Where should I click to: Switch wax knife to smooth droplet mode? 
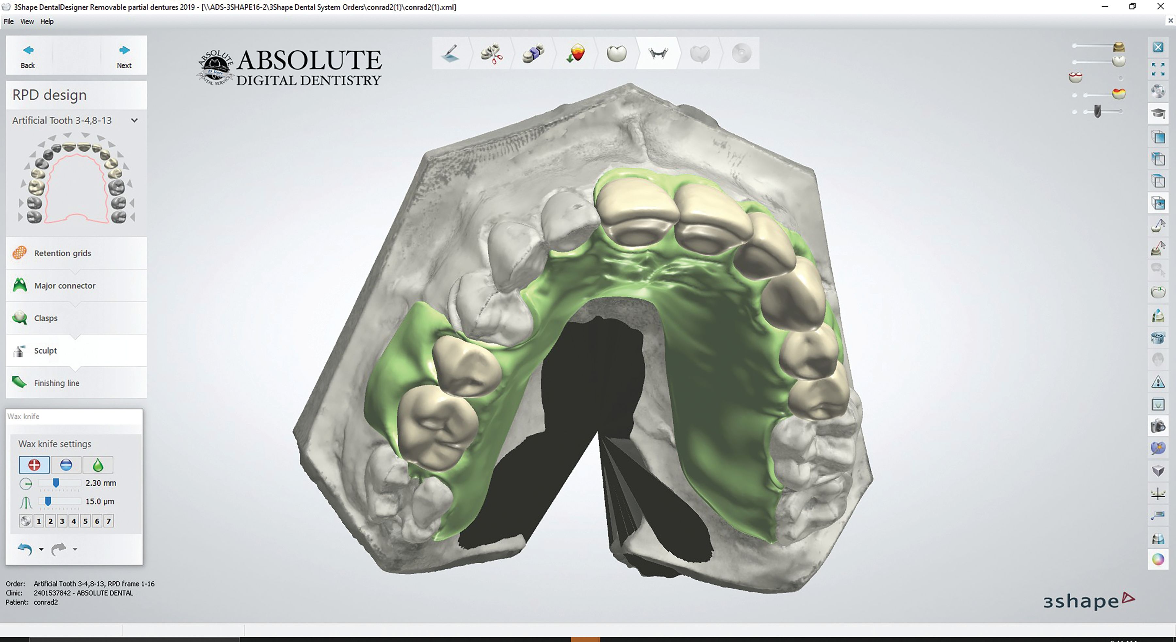tap(98, 465)
